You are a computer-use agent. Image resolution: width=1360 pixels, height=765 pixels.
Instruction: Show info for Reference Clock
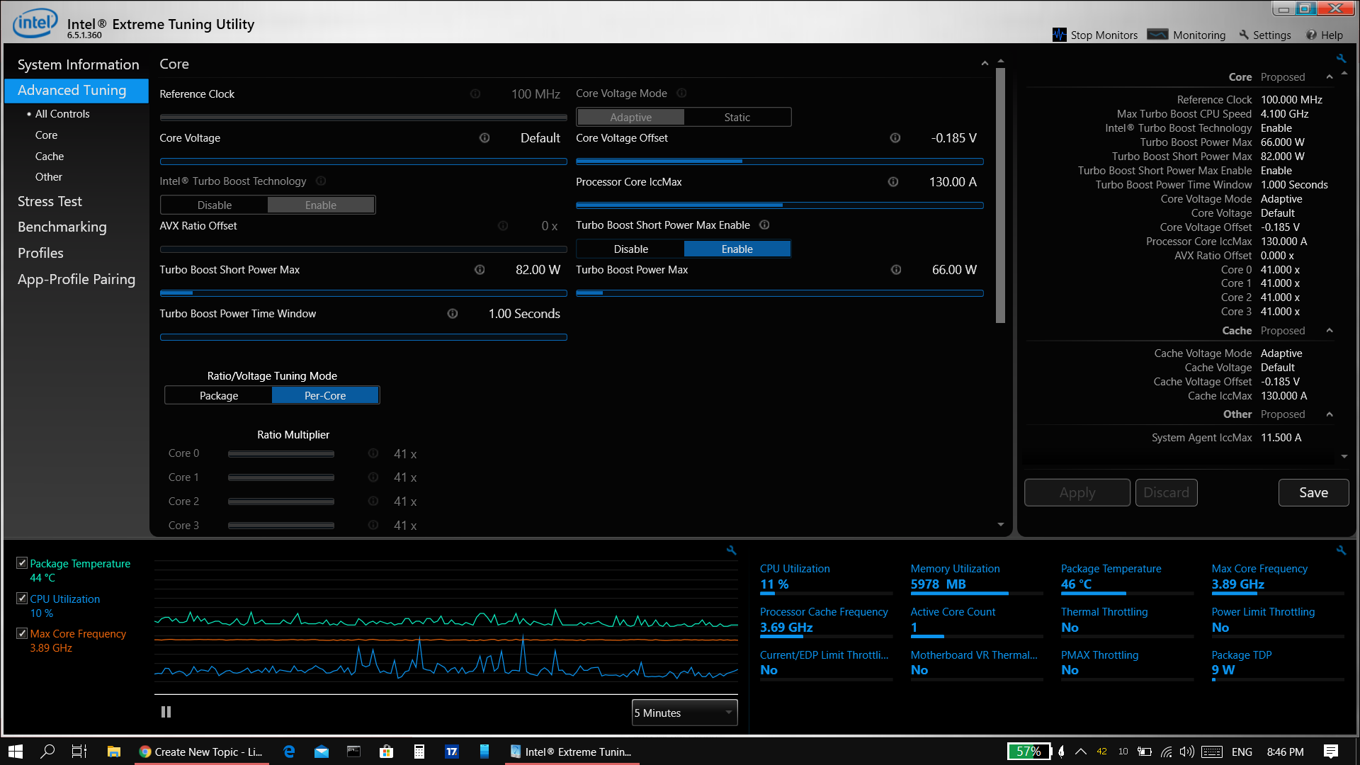coord(475,93)
